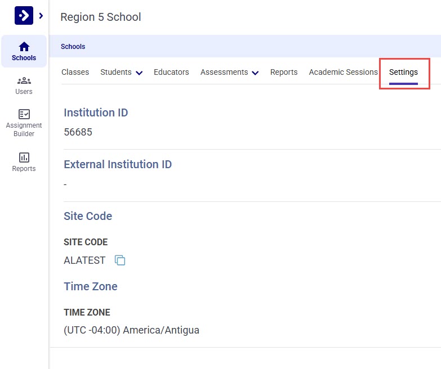Click the Assessments tab label
The image size is (441, 369).
(x=224, y=72)
